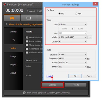Screen dimensions: 102x100
Task: Click the magnifier icon beside target window hint
Action: click(x=7, y=24)
